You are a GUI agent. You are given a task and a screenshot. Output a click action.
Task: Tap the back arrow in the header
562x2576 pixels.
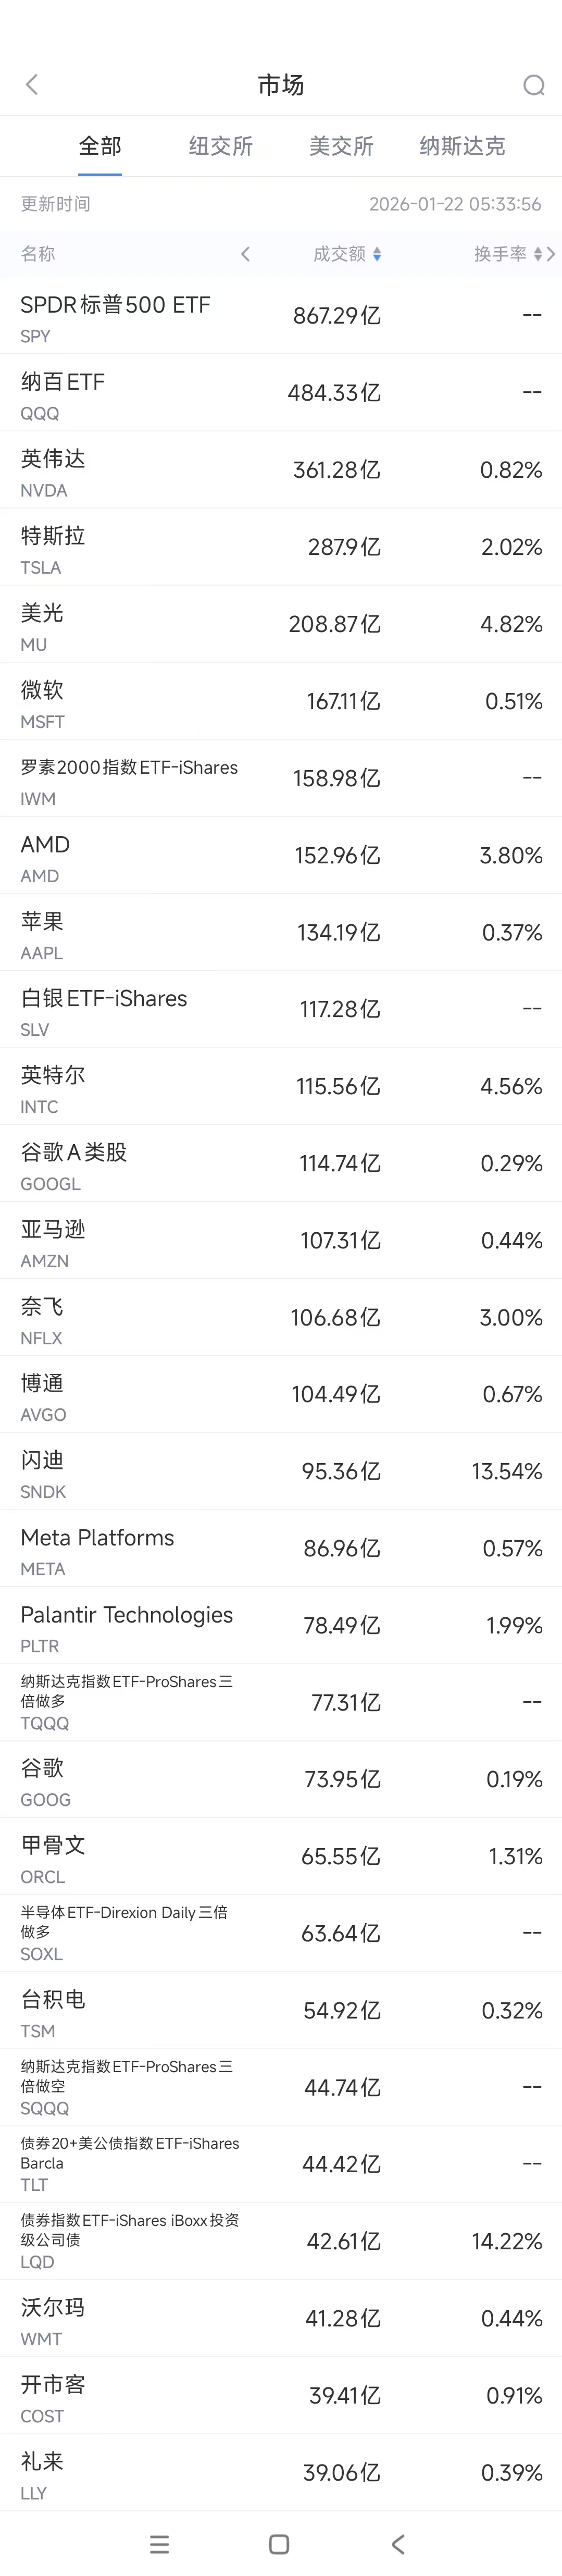click(x=32, y=85)
